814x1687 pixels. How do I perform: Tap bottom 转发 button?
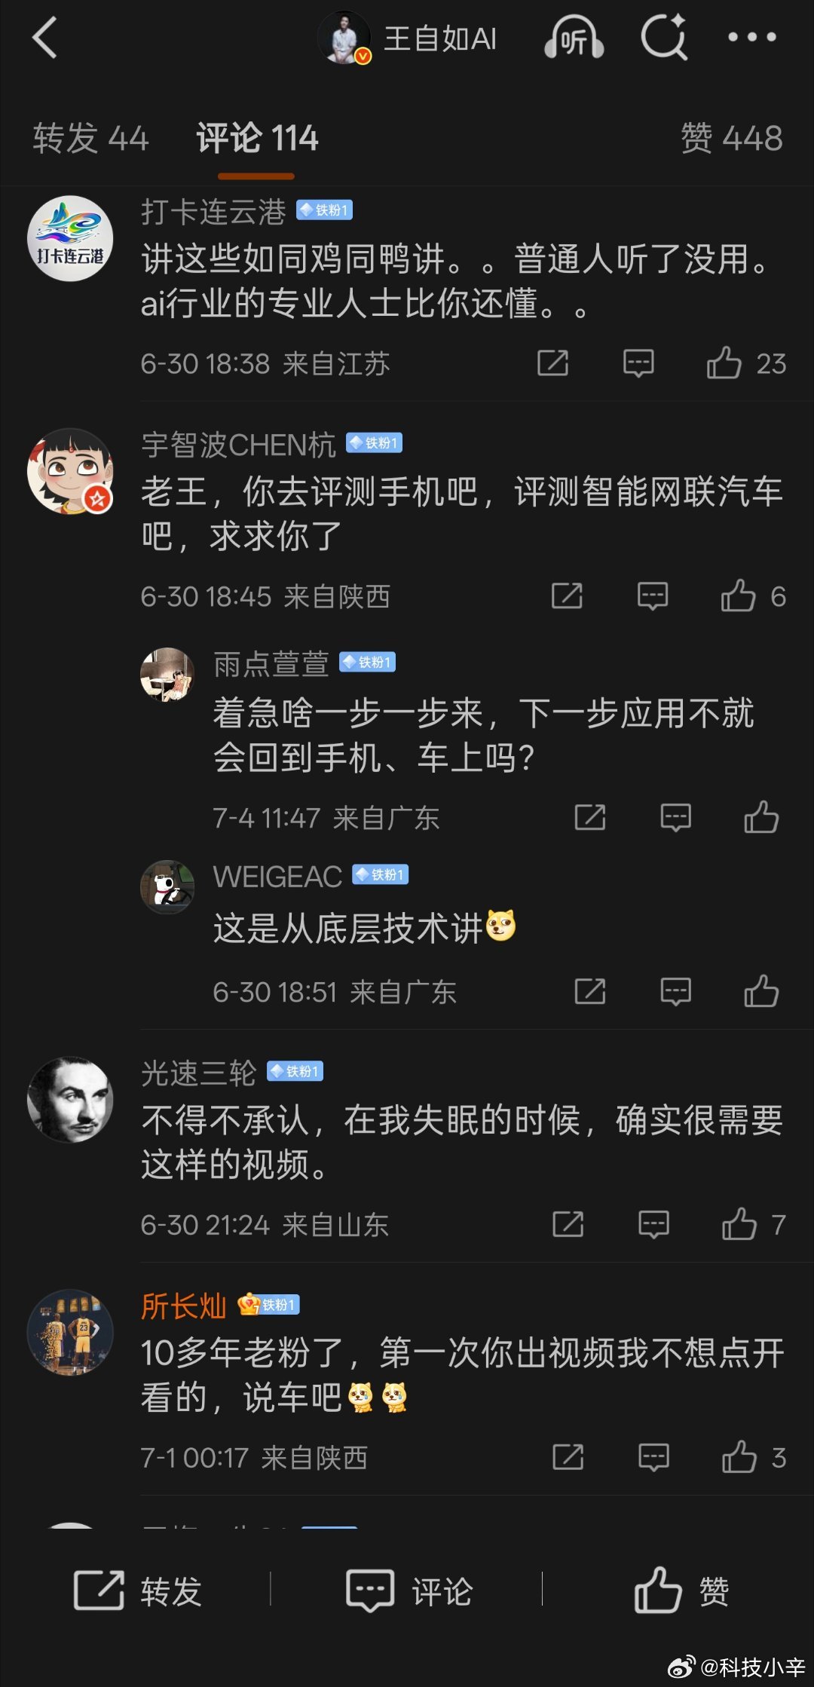tap(137, 1591)
